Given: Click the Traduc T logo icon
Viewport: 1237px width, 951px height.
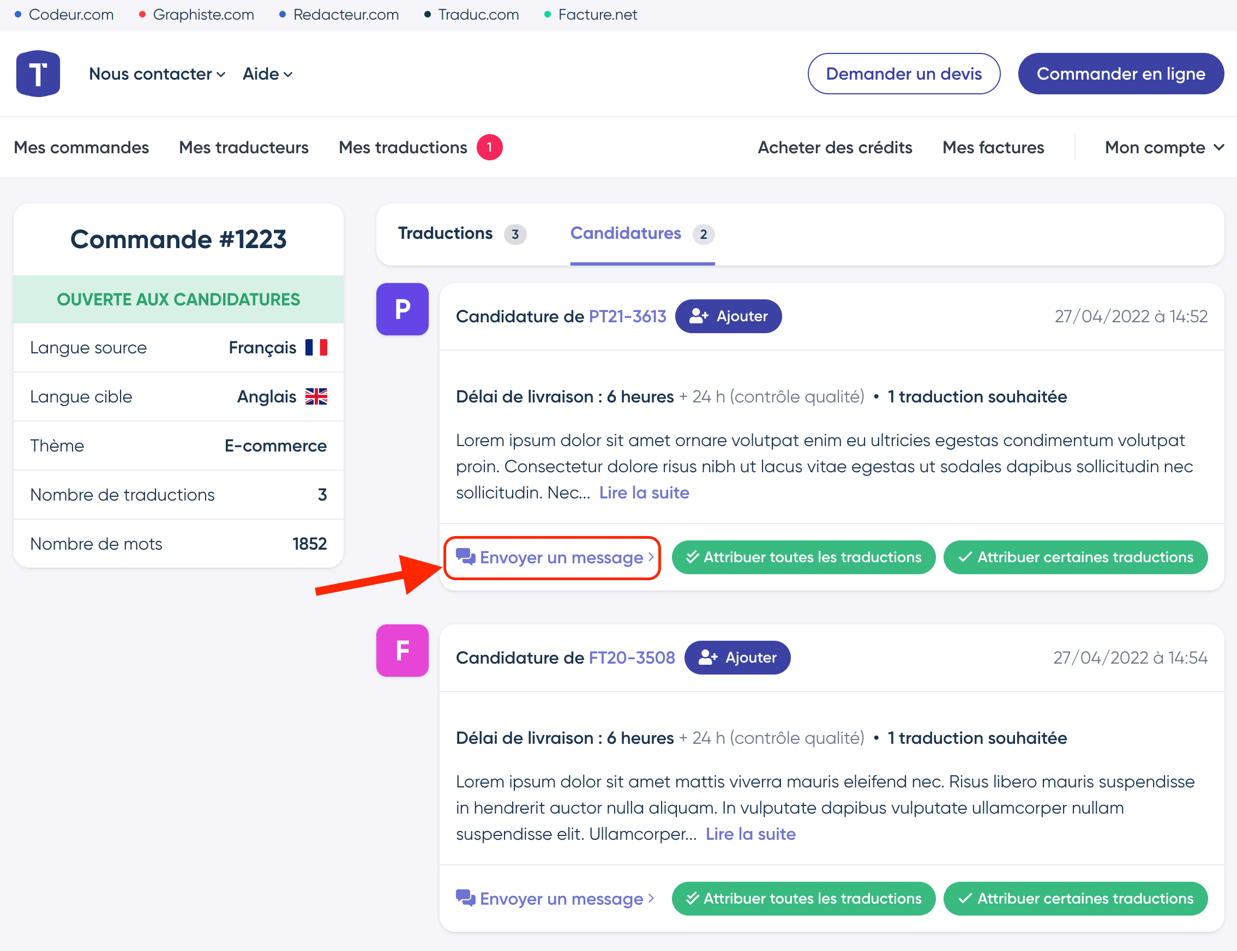Looking at the screenshot, I should click(x=38, y=74).
